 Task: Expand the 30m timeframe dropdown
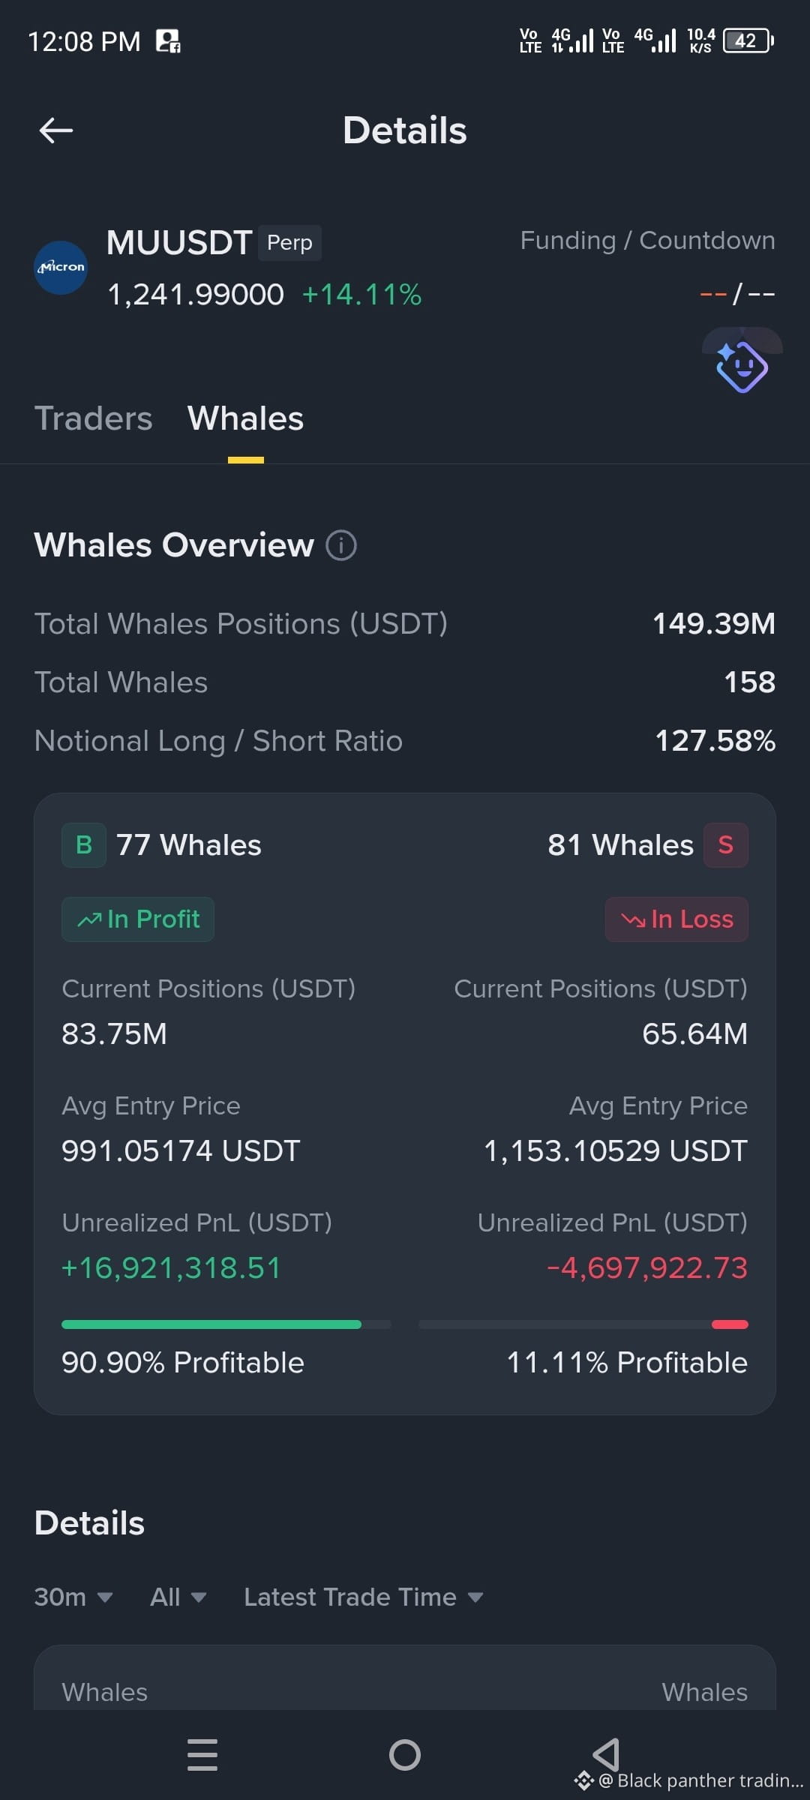click(x=73, y=1597)
